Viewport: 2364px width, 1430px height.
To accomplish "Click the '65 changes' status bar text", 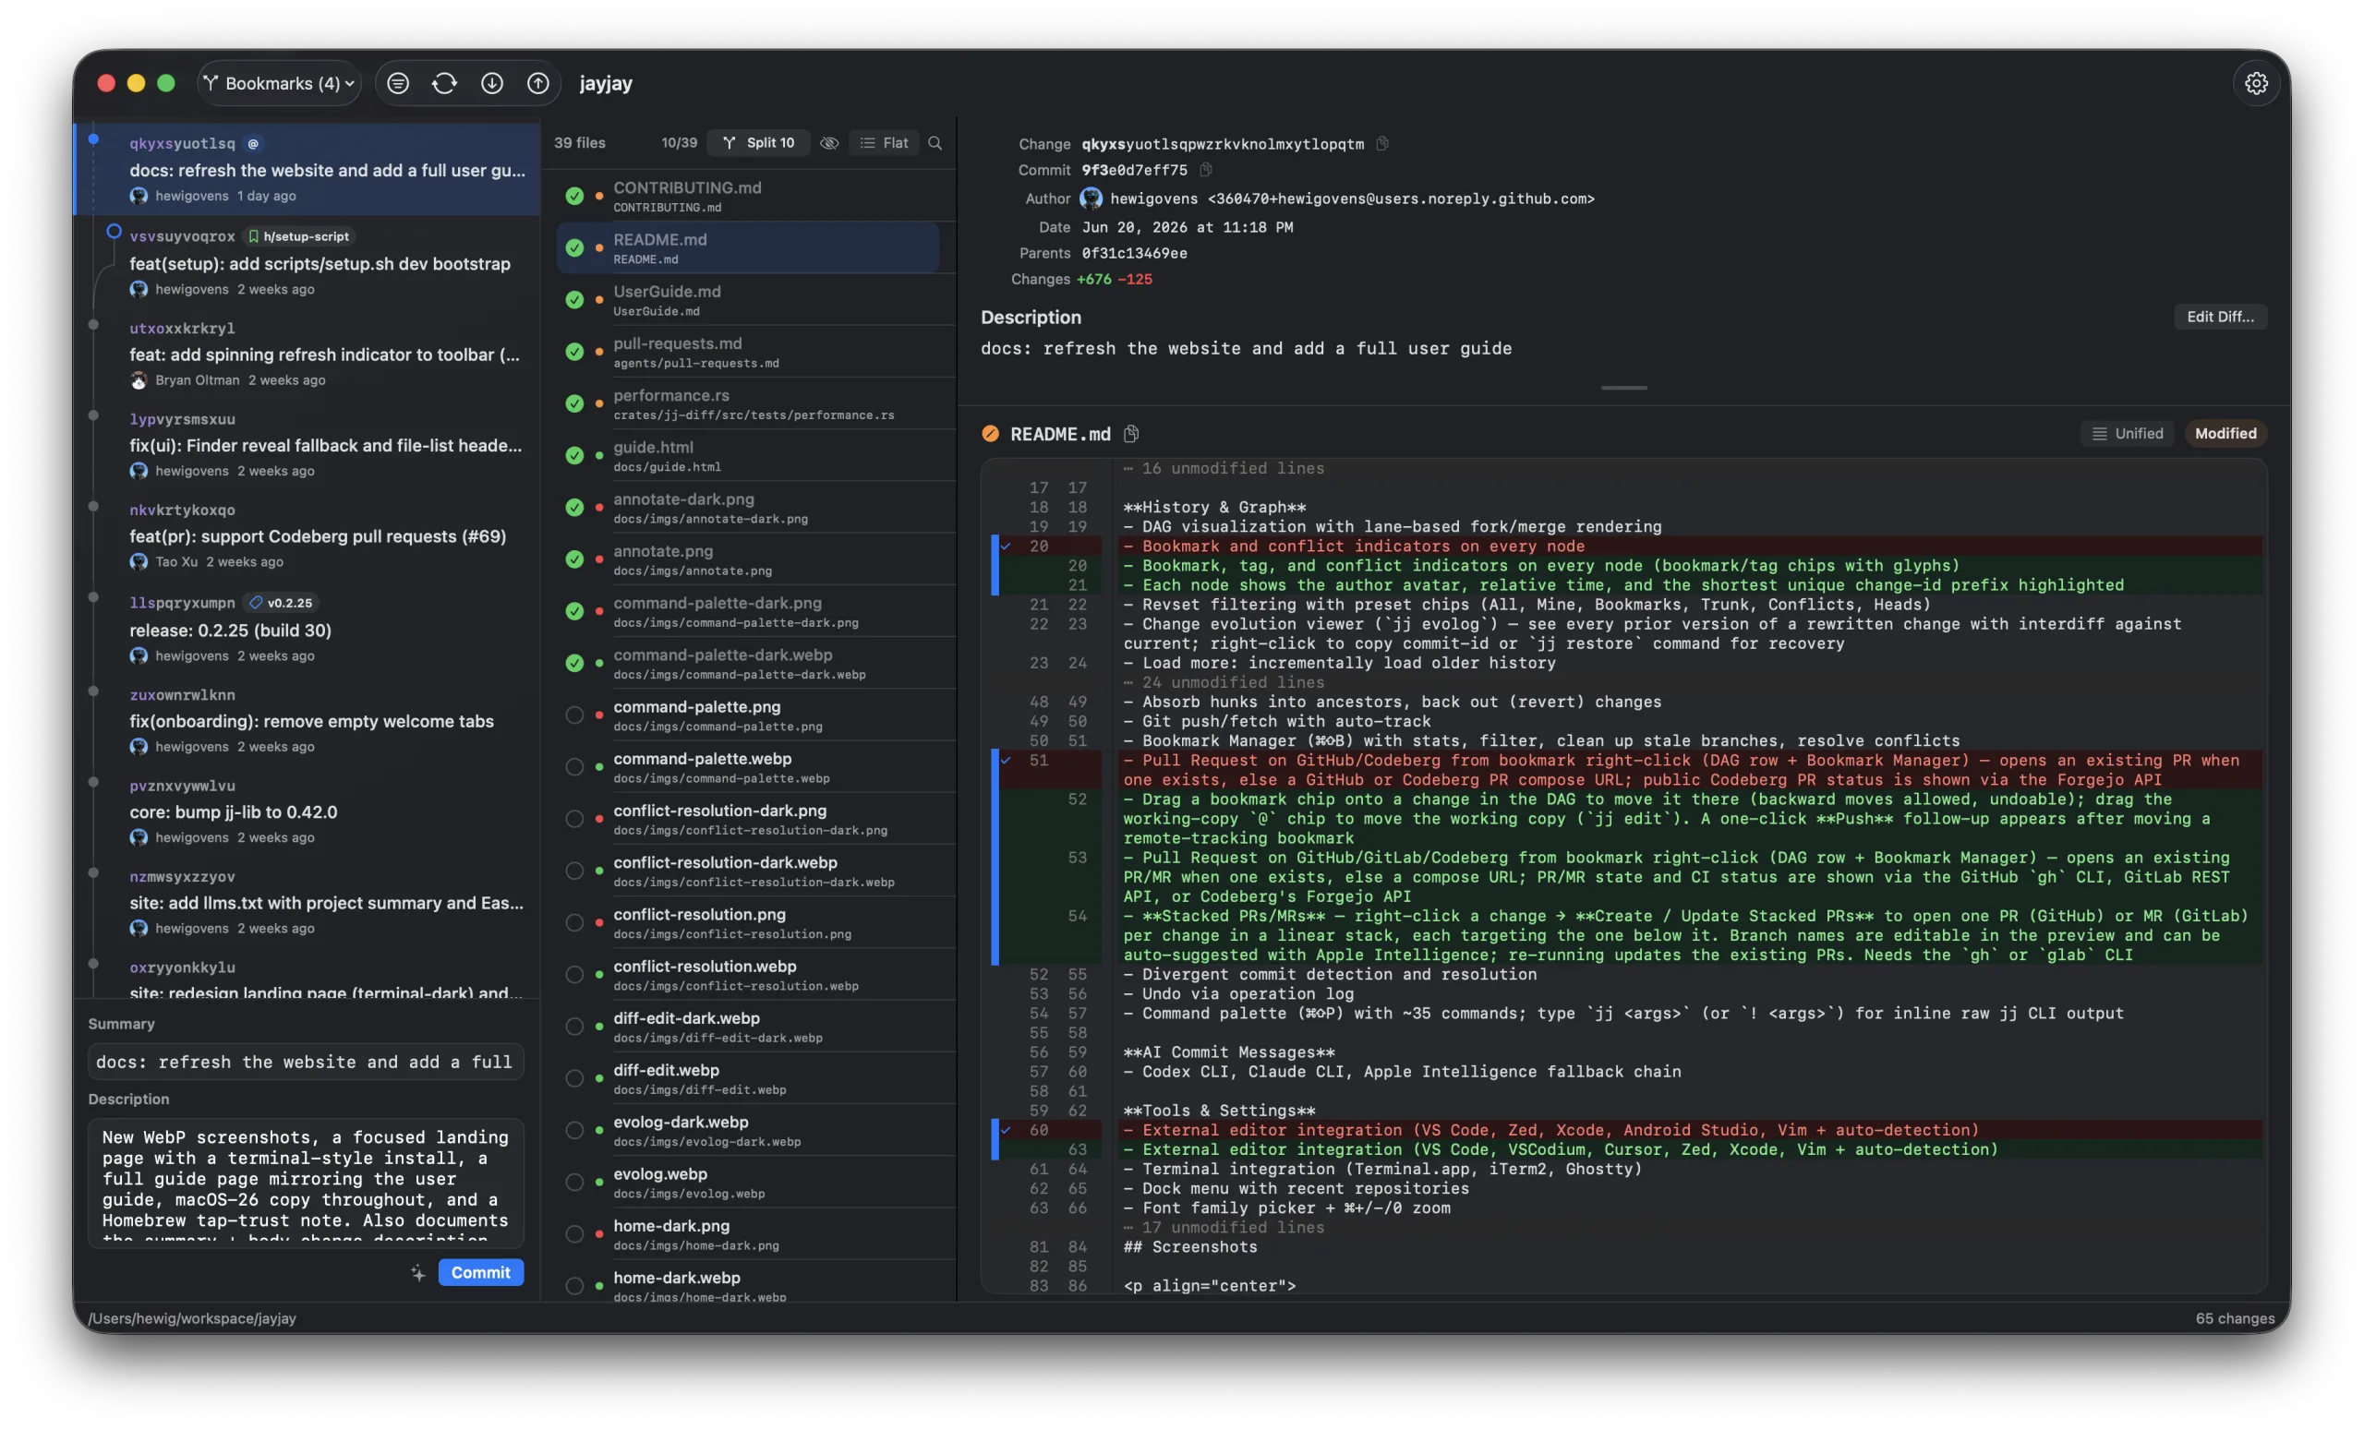I will click(x=2235, y=1317).
